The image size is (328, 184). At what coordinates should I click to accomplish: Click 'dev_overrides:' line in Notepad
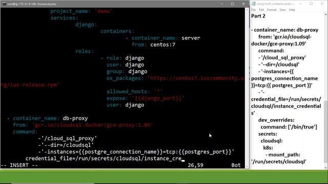pos(276,120)
